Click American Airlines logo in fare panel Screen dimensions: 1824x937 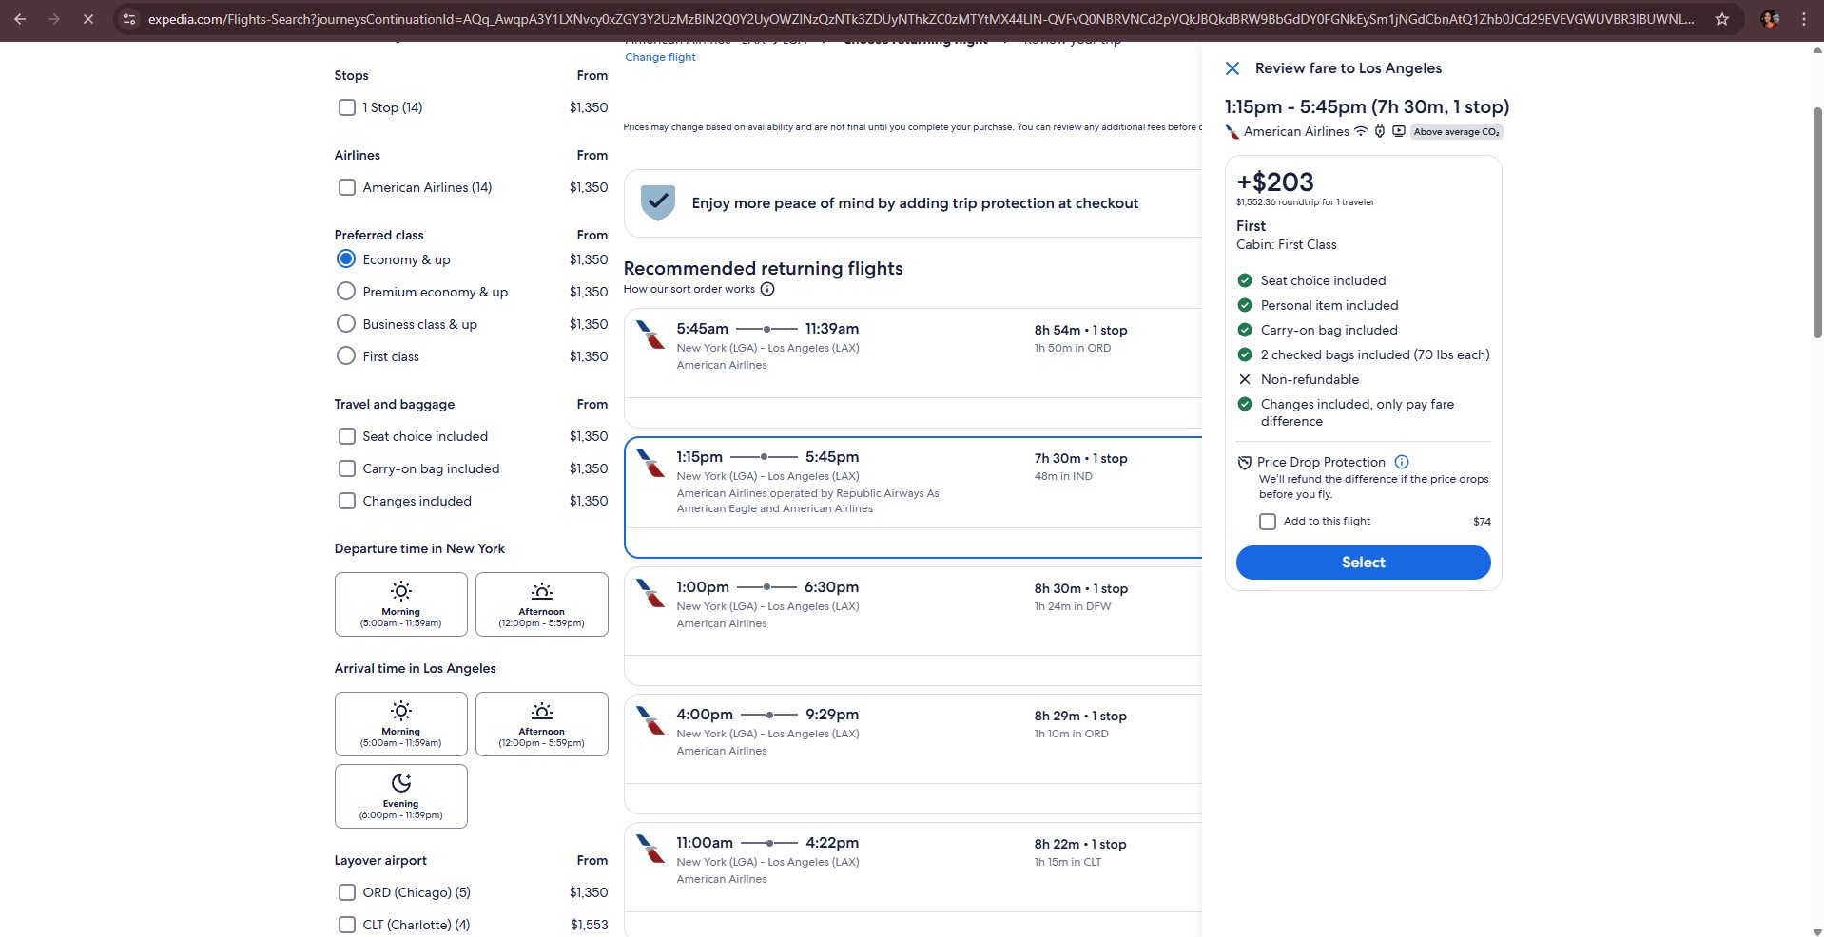(1232, 132)
